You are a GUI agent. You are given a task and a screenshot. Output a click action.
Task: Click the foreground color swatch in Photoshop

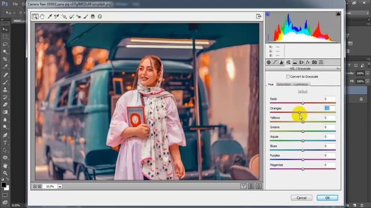pos(3,185)
